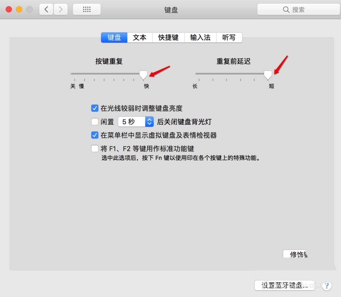Click the 设置蓝牙键盘 button
This screenshot has width=341, height=297.
284,285
